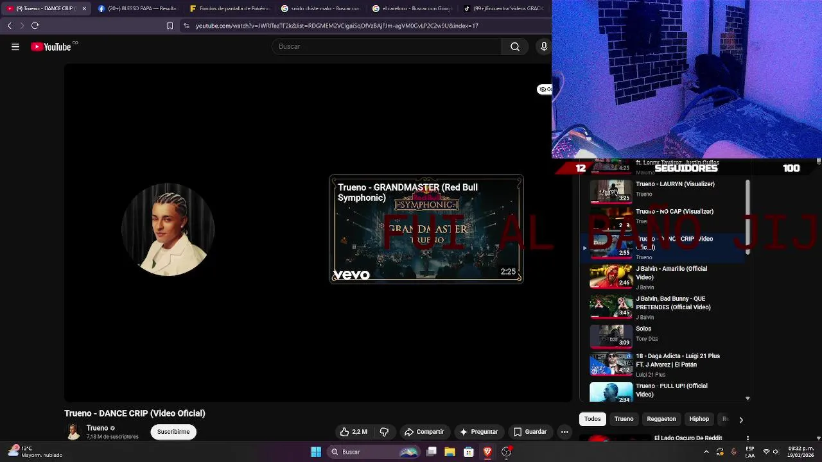Open suggested GRANDMASTER Red Bull Symphonic card
822x462 pixels.
(x=426, y=229)
